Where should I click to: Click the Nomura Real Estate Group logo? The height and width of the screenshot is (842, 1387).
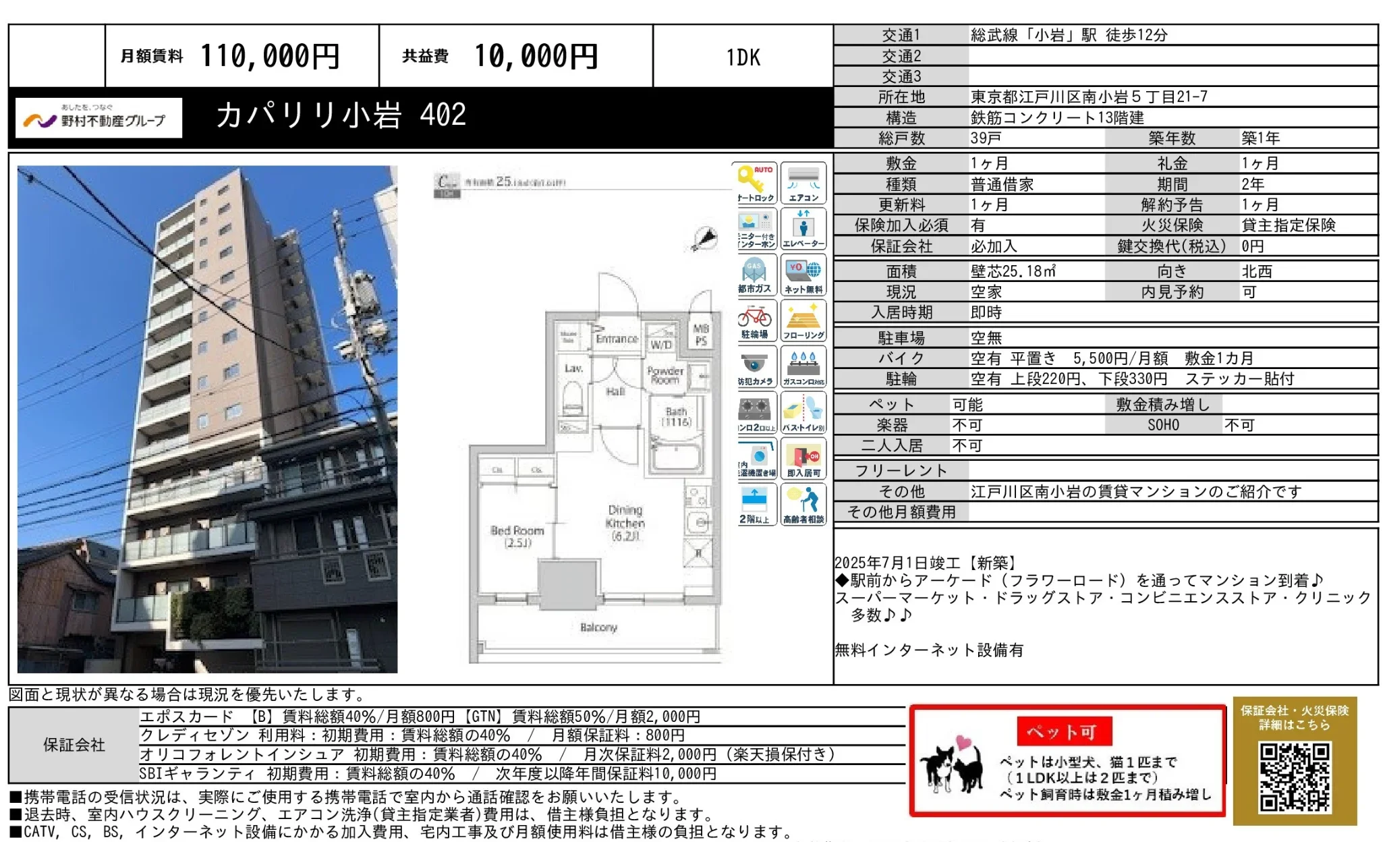[x=98, y=118]
